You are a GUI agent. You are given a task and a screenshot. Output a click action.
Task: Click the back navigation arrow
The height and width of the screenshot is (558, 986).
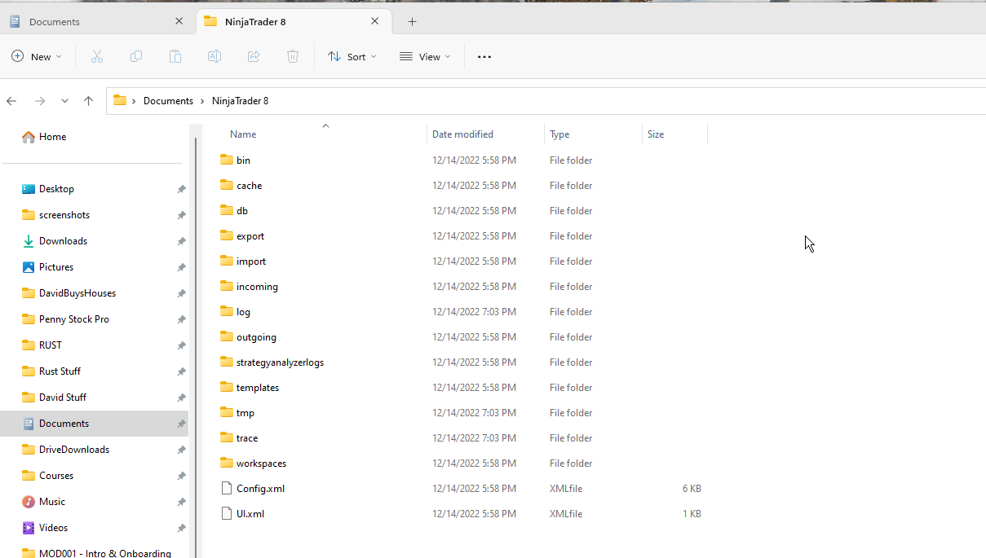tap(11, 100)
